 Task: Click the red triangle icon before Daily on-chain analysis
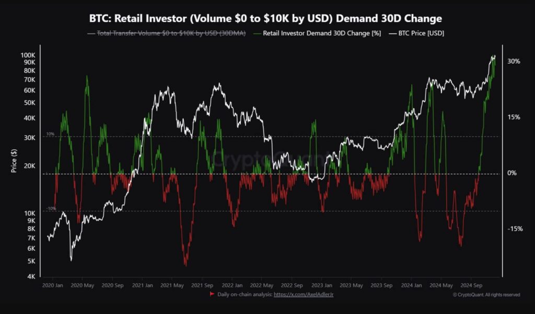point(212,295)
